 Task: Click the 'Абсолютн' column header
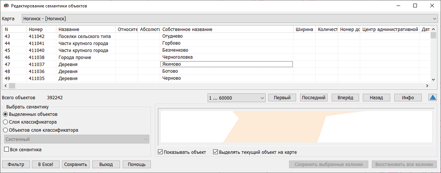pyautogui.click(x=149, y=30)
